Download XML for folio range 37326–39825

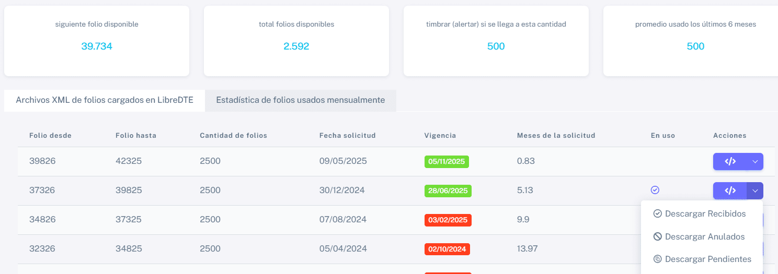pyautogui.click(x=730, y=190)
